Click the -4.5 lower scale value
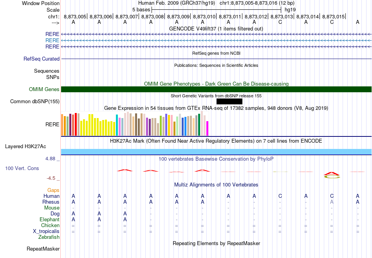 (x=51, y=178)
